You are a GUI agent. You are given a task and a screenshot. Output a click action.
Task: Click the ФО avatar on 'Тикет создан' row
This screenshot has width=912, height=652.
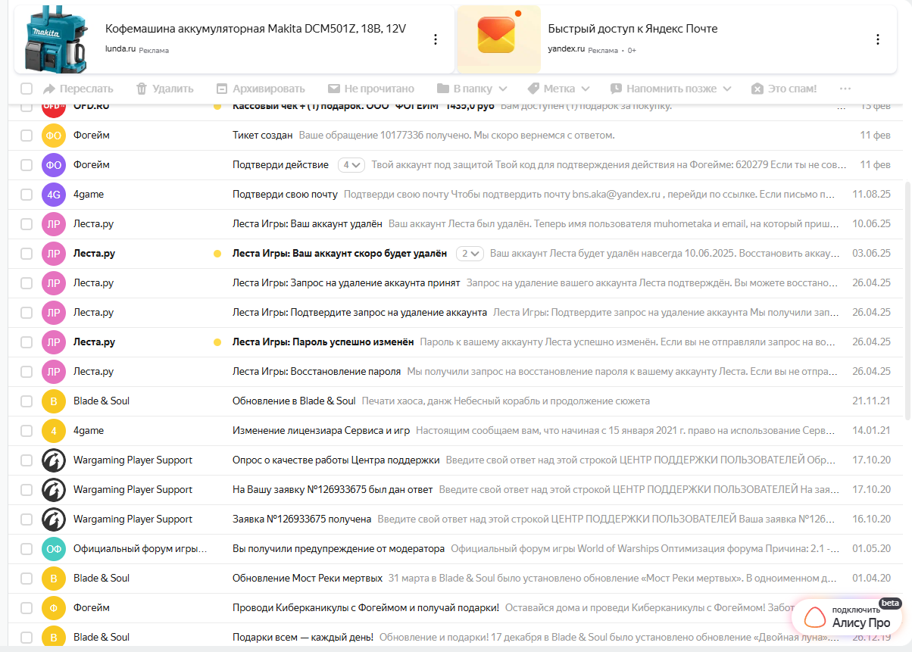click(54, 136)
